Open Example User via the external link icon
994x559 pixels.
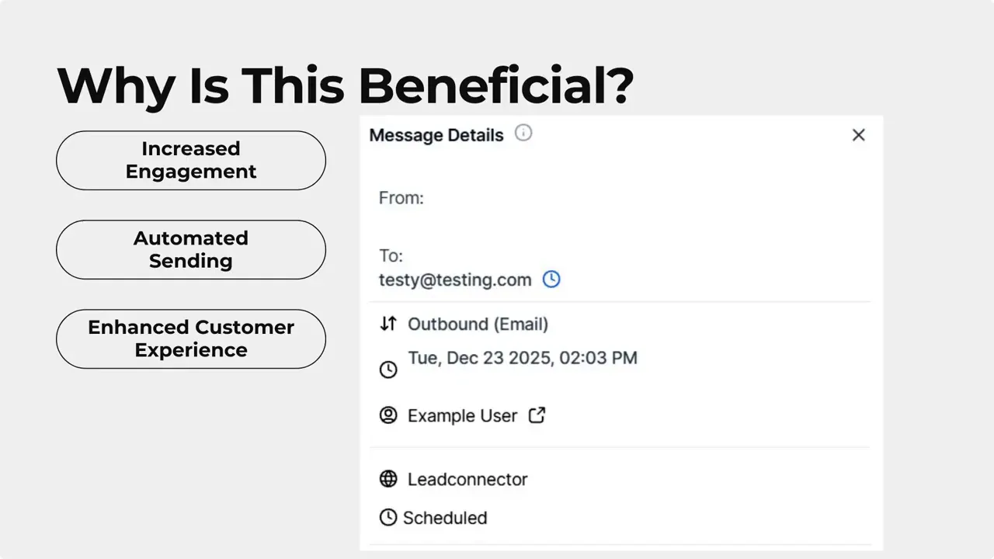point(537,415)
